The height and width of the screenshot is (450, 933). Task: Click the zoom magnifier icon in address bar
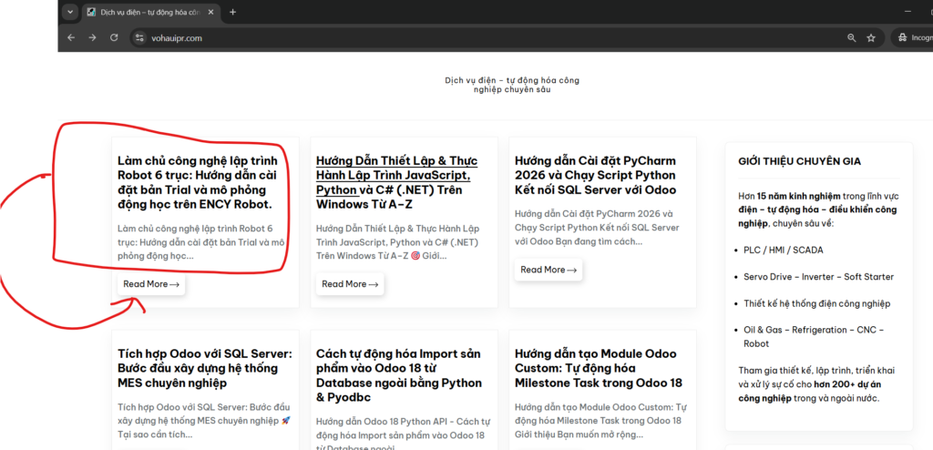[x=851, y=37]
